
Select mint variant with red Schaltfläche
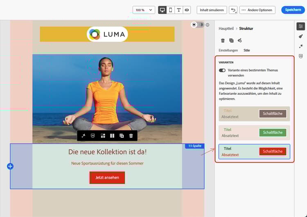(254, 152)
